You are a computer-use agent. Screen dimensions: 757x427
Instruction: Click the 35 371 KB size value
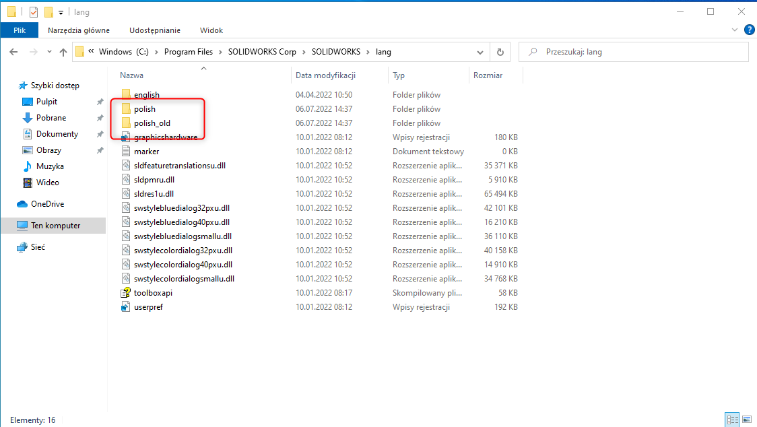(500, 165)
